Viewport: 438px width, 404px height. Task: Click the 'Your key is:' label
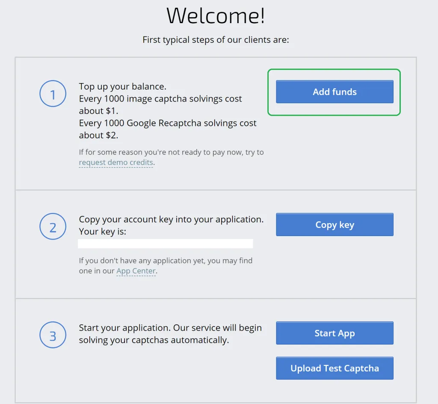tap(103, 232)
